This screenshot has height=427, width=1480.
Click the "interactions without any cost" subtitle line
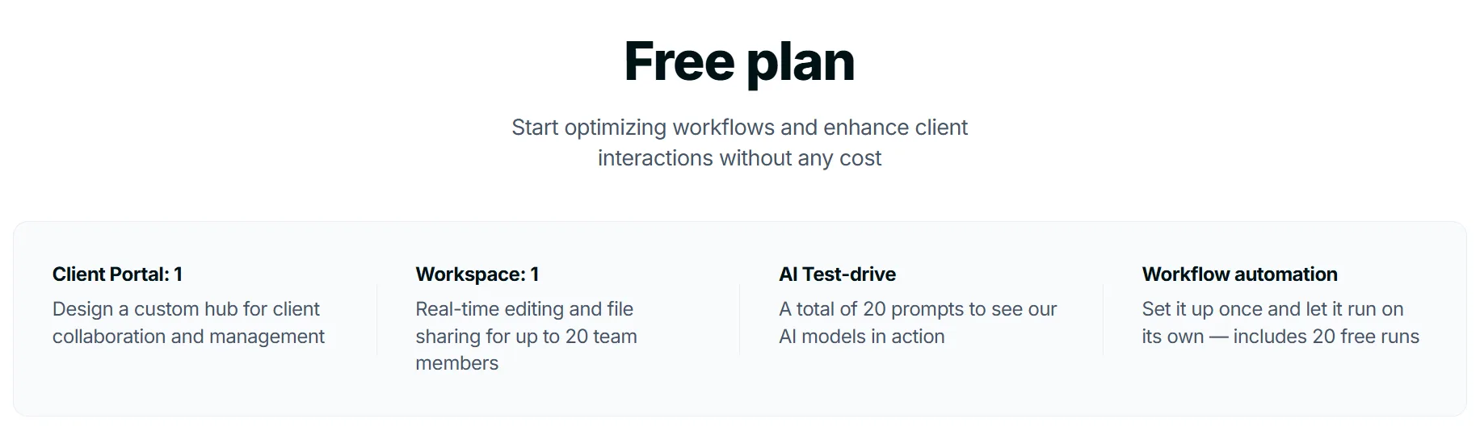point(739,158)
